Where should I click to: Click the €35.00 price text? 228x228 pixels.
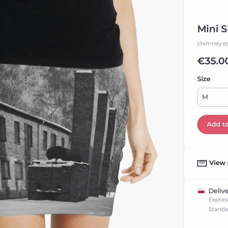(x=213, y=61)
